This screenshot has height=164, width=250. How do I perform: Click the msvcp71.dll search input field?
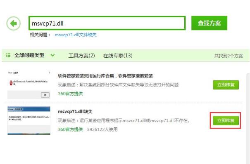[107, 23]
